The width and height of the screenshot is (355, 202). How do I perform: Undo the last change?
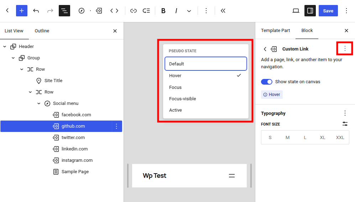(x=36, y=11)
